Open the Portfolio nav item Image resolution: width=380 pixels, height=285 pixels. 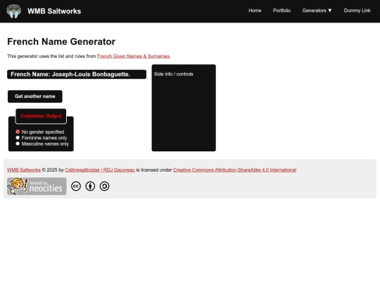(281, 11)
